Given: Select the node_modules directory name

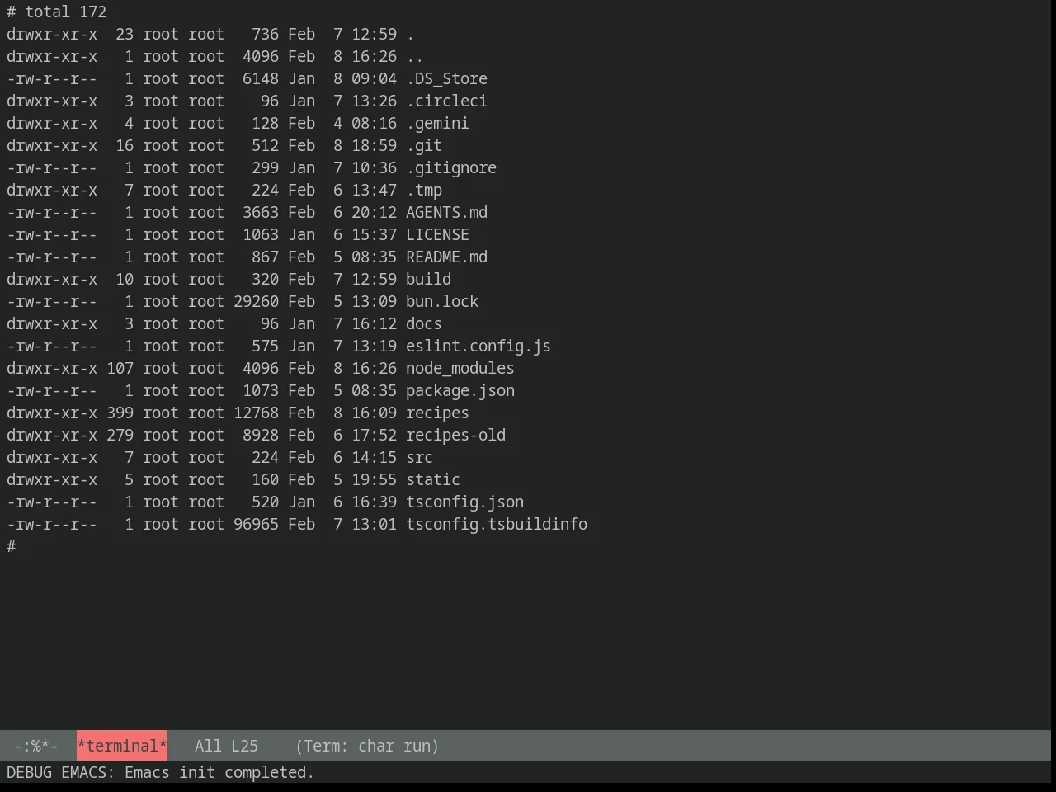Looking at the screenshot, I should coord(460,368).
